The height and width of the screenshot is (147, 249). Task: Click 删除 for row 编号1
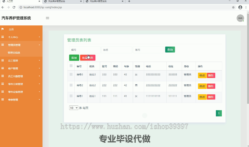[x=211, y=97]
